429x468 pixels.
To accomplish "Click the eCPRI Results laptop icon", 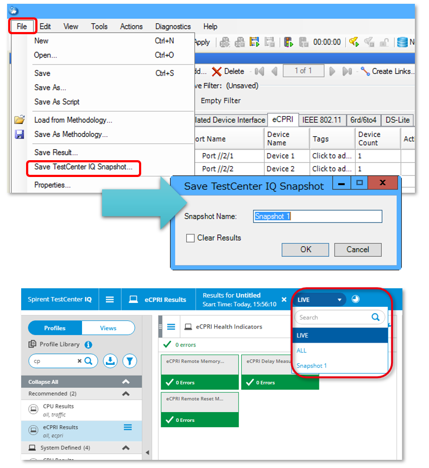I will click(x=133, y=299).
